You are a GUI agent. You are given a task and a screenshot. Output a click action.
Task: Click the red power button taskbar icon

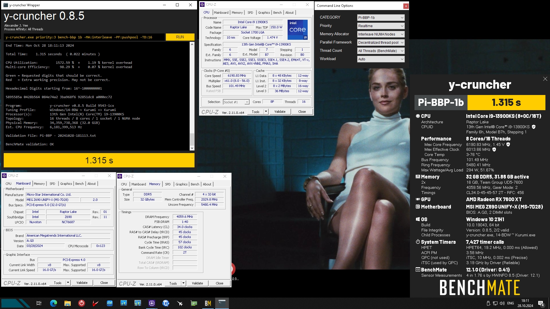(82, 303)
